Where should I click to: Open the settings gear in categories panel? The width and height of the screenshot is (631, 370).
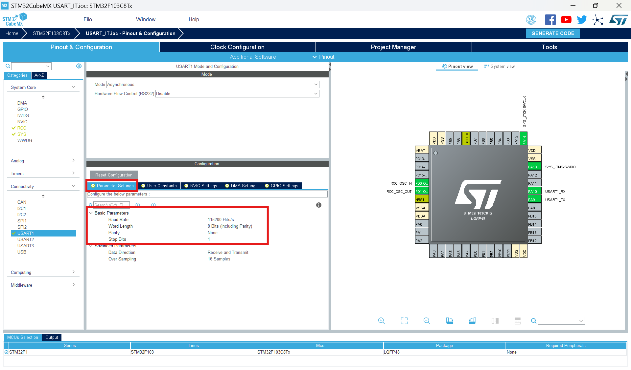click(79, 66)
